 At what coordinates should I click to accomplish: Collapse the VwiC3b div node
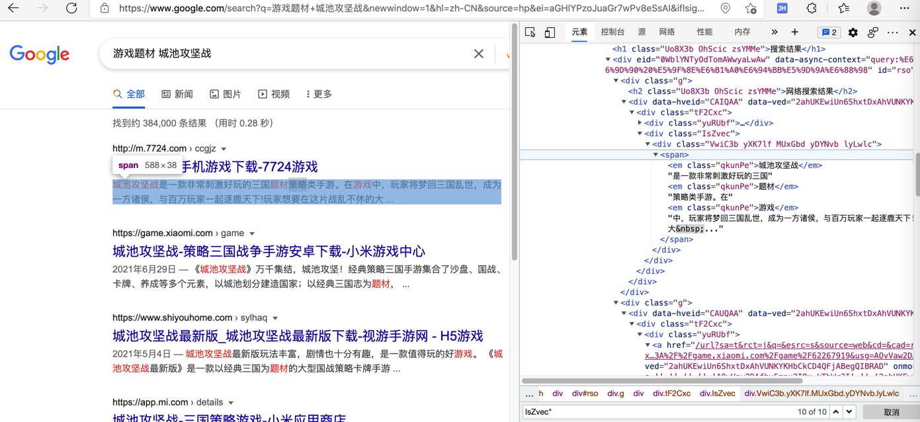click(648, 144)
